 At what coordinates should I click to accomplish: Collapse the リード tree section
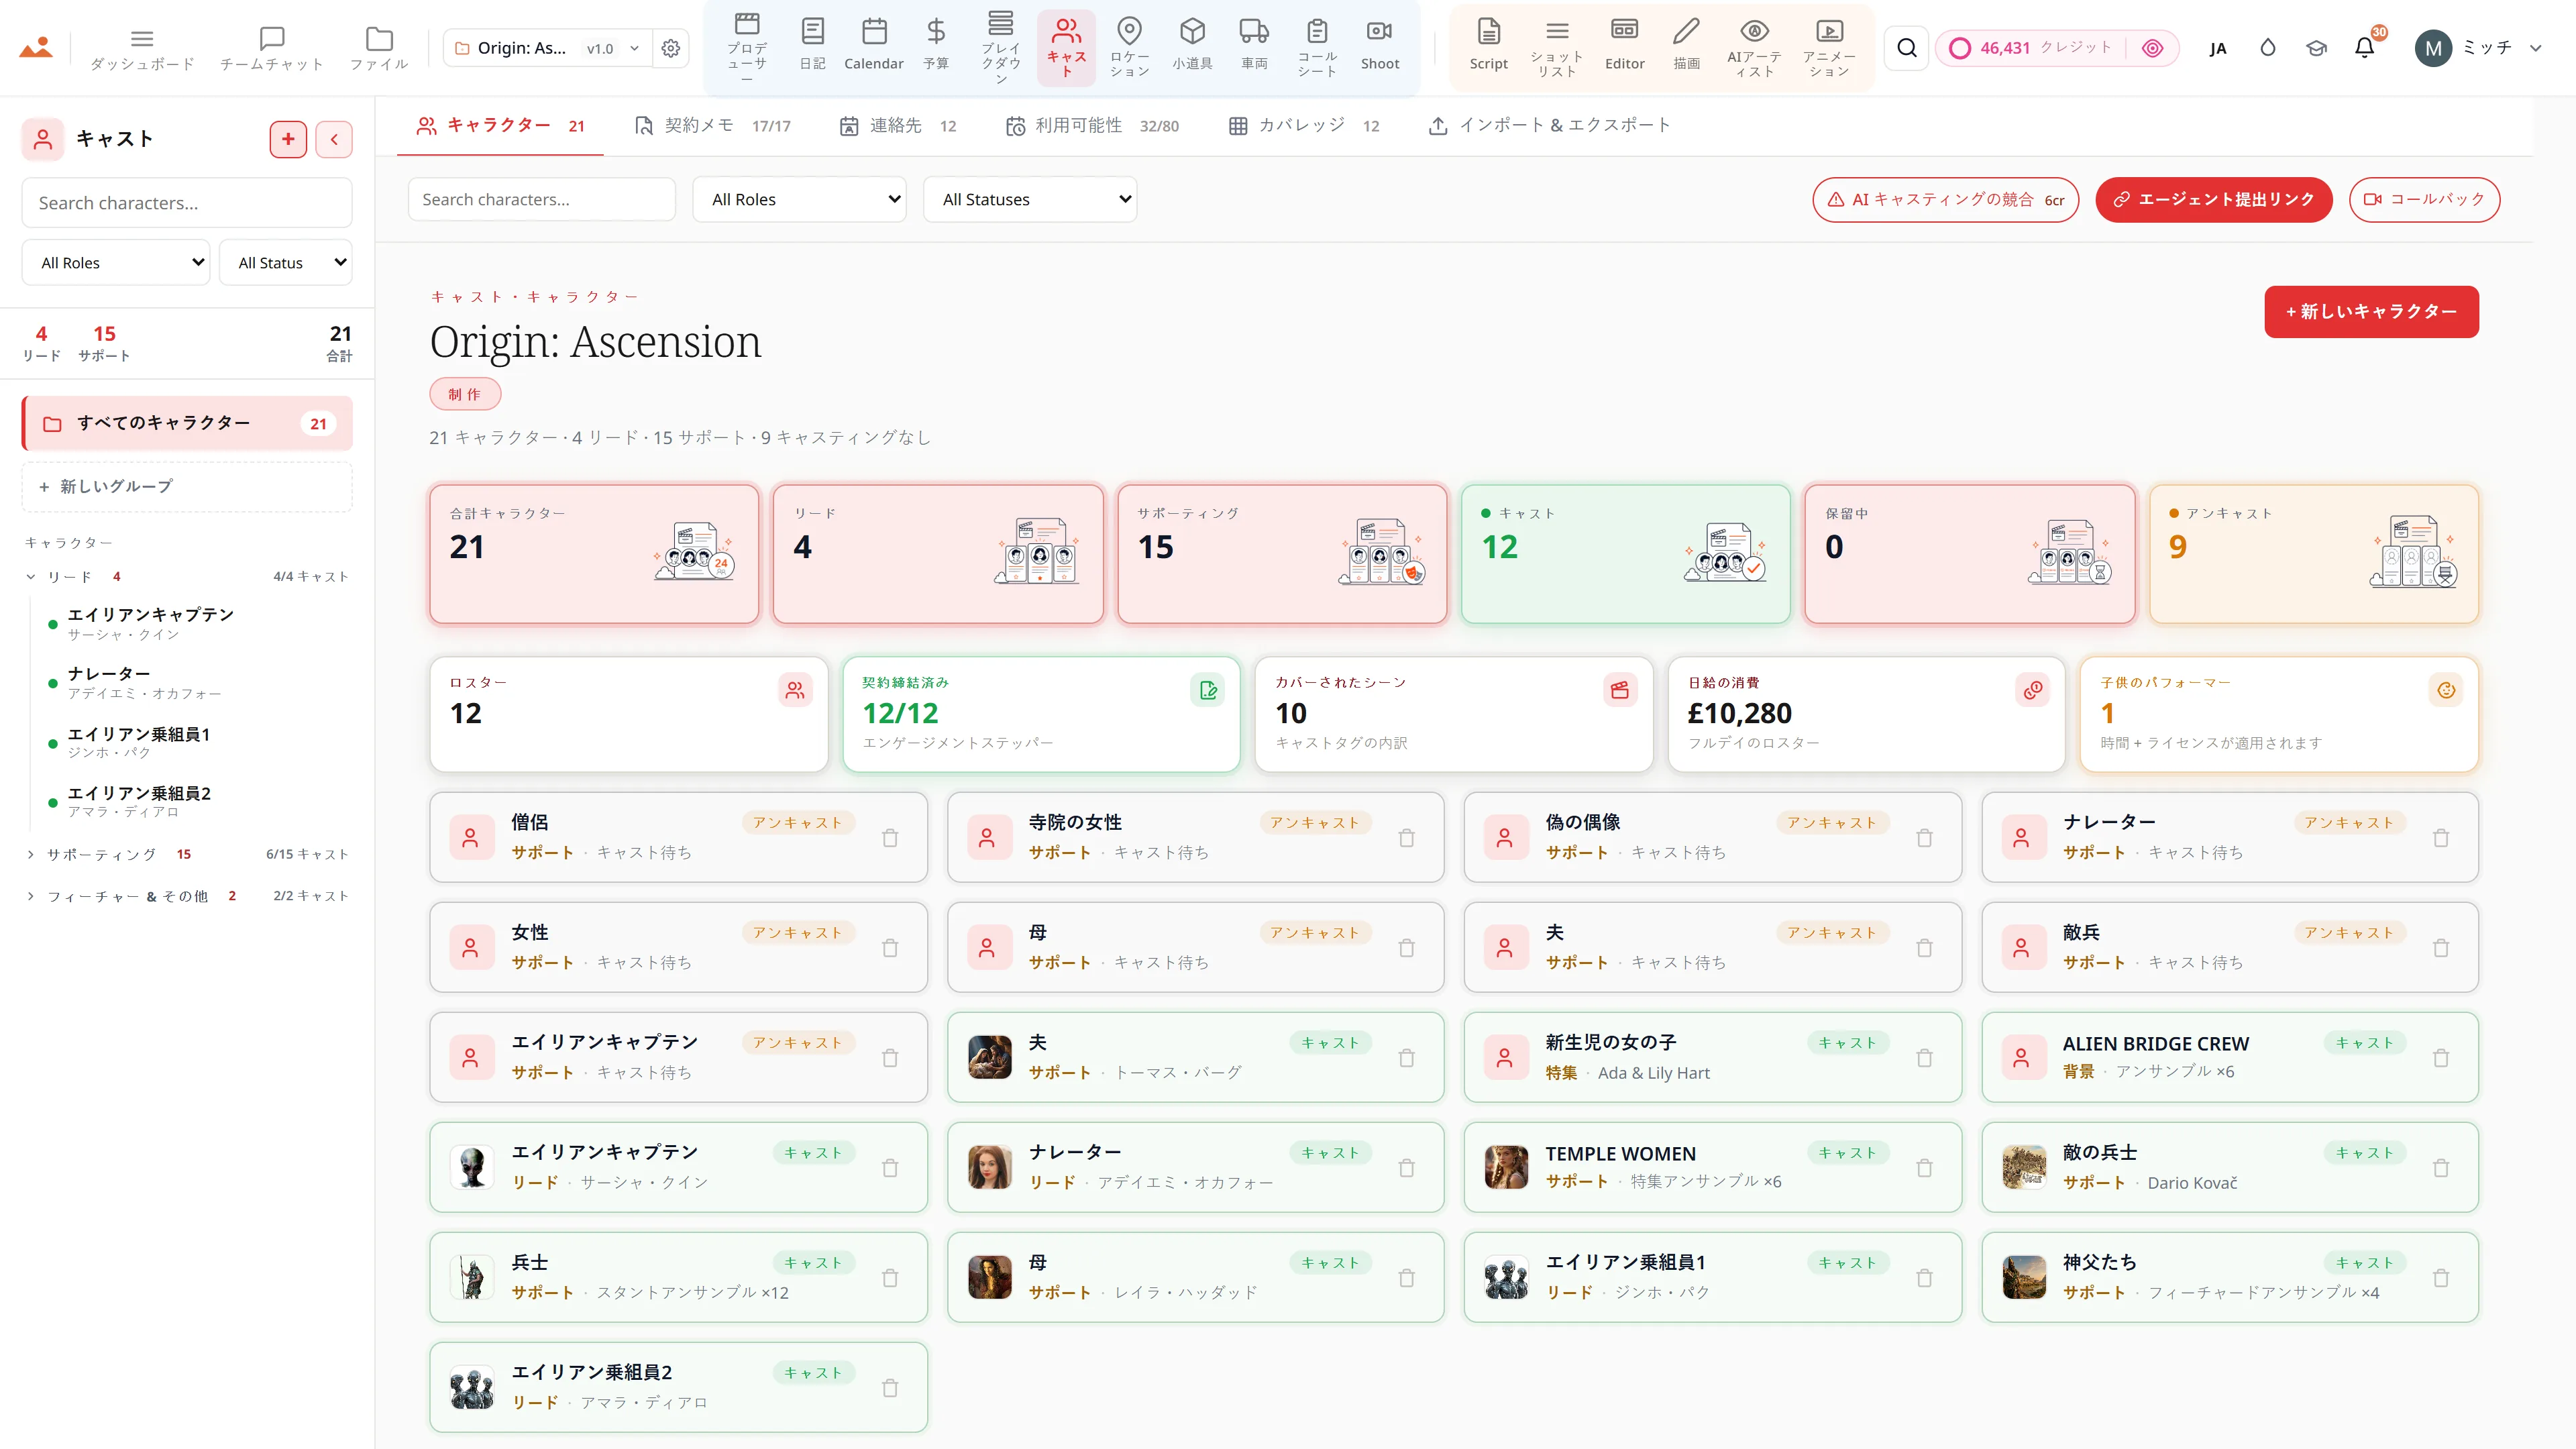coord(31,576)
